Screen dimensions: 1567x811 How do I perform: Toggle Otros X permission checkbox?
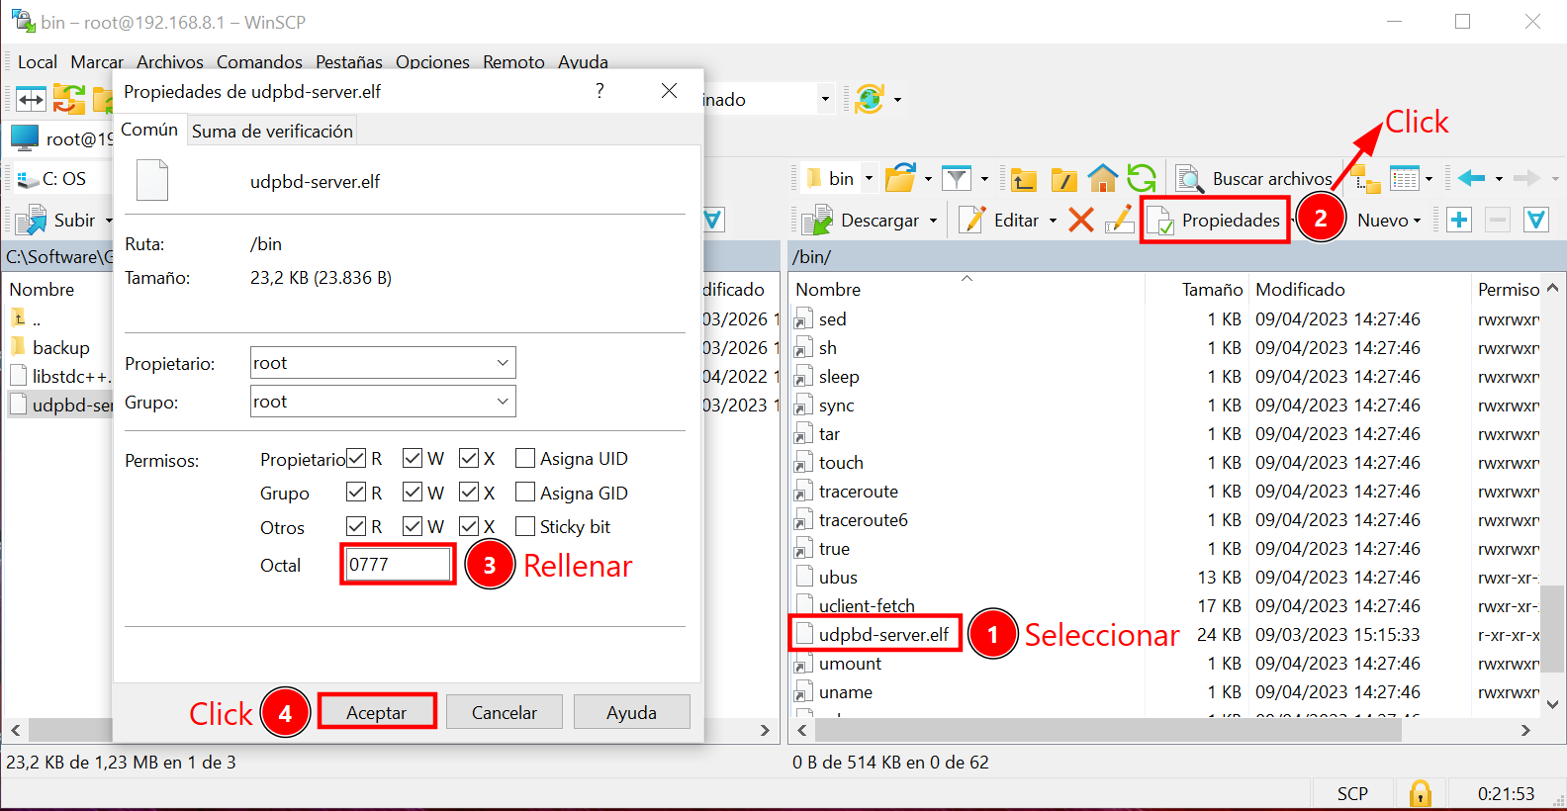point(469,526)
